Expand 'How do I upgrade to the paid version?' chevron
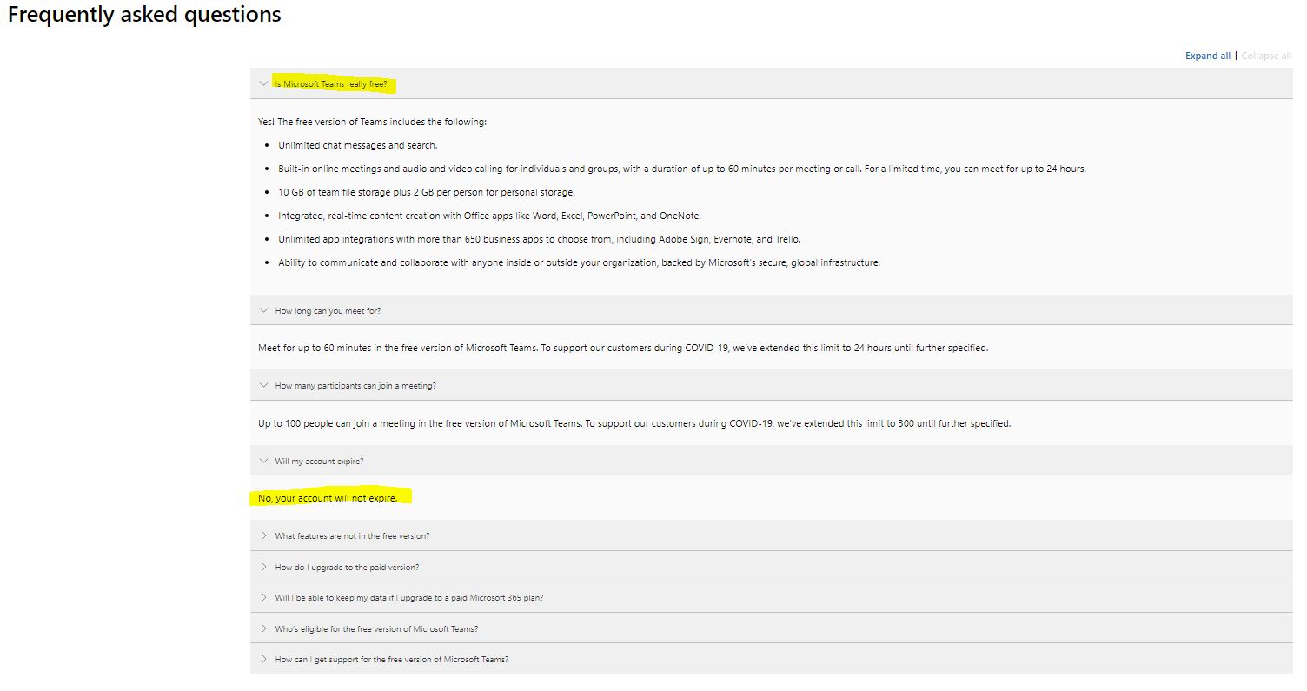The width and height of the screenshot is (1307, 691). (263, 567)
